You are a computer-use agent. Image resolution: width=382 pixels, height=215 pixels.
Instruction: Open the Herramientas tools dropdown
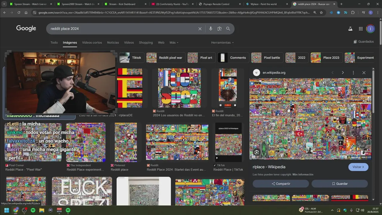[222, 43]
